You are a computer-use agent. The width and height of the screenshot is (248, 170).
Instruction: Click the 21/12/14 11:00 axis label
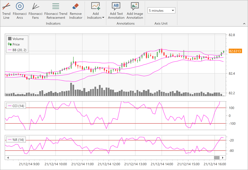tap(82, 164)
